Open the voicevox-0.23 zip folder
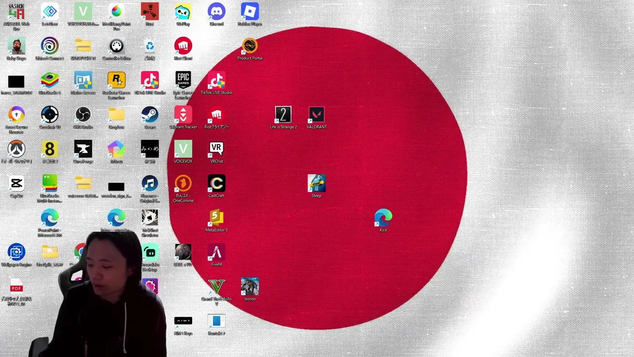The image size is (634, 357). (83, 183)
